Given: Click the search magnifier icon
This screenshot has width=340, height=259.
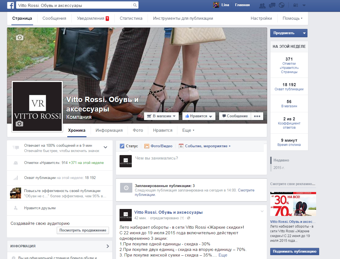Looking at the screenshot, I should point(135,5).
